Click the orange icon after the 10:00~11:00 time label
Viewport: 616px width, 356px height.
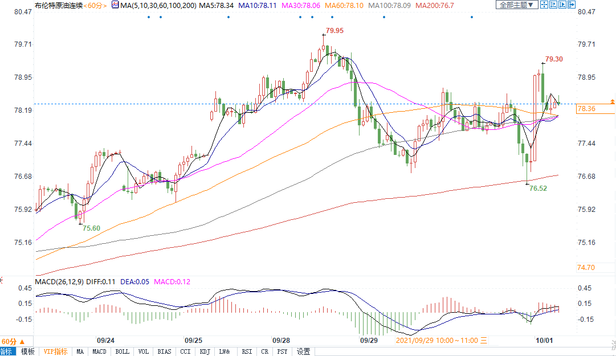tap(484, 341)
